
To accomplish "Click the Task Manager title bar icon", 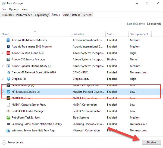I will tap(4, 4).
